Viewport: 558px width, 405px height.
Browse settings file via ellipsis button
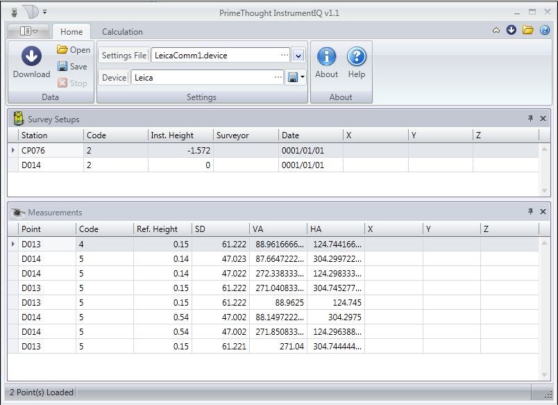(x=284, y=56)
